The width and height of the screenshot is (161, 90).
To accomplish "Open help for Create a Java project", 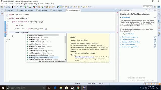I will click(x=155, y=40).
